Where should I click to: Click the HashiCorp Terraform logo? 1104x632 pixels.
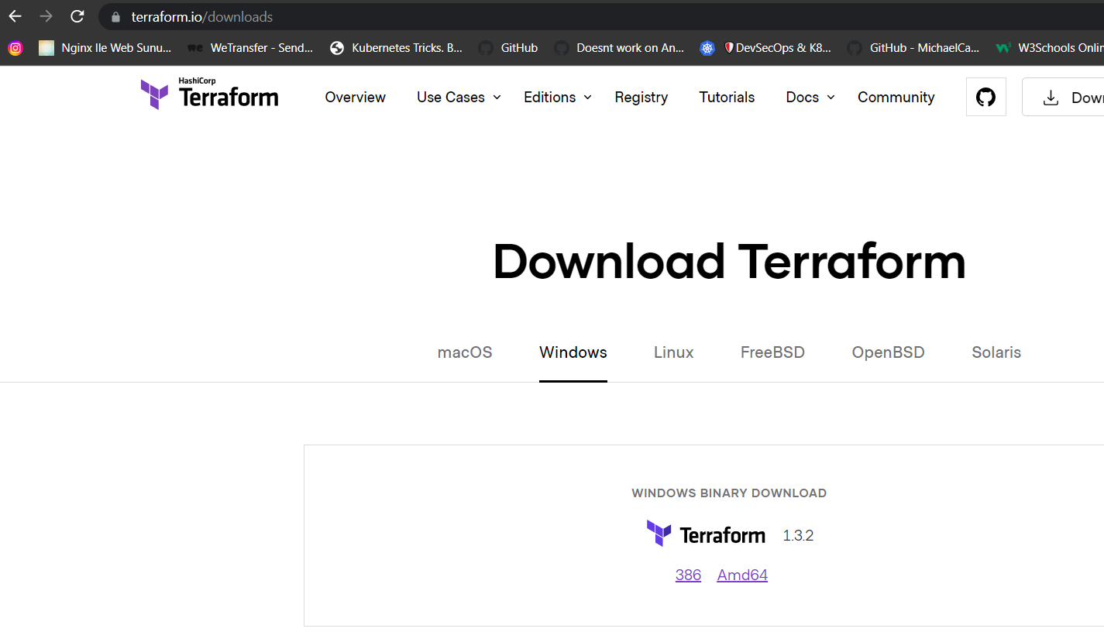[209, 94]
